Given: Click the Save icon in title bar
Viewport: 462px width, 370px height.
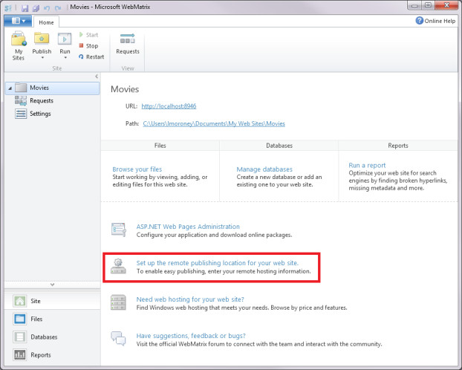Looking at the screenshot, I should 25,7.
